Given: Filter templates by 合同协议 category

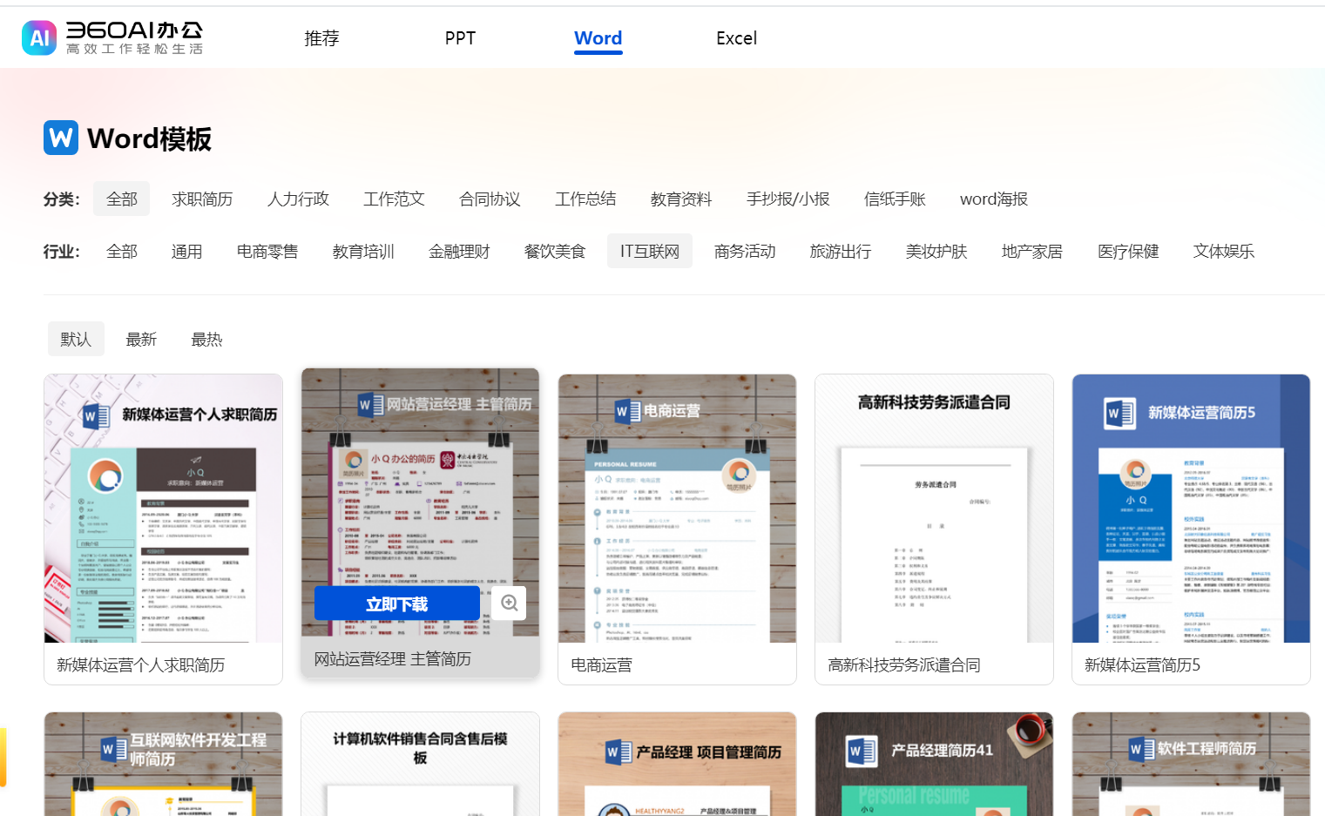Looking at the screenshot, I should click(x=489, y=199).
